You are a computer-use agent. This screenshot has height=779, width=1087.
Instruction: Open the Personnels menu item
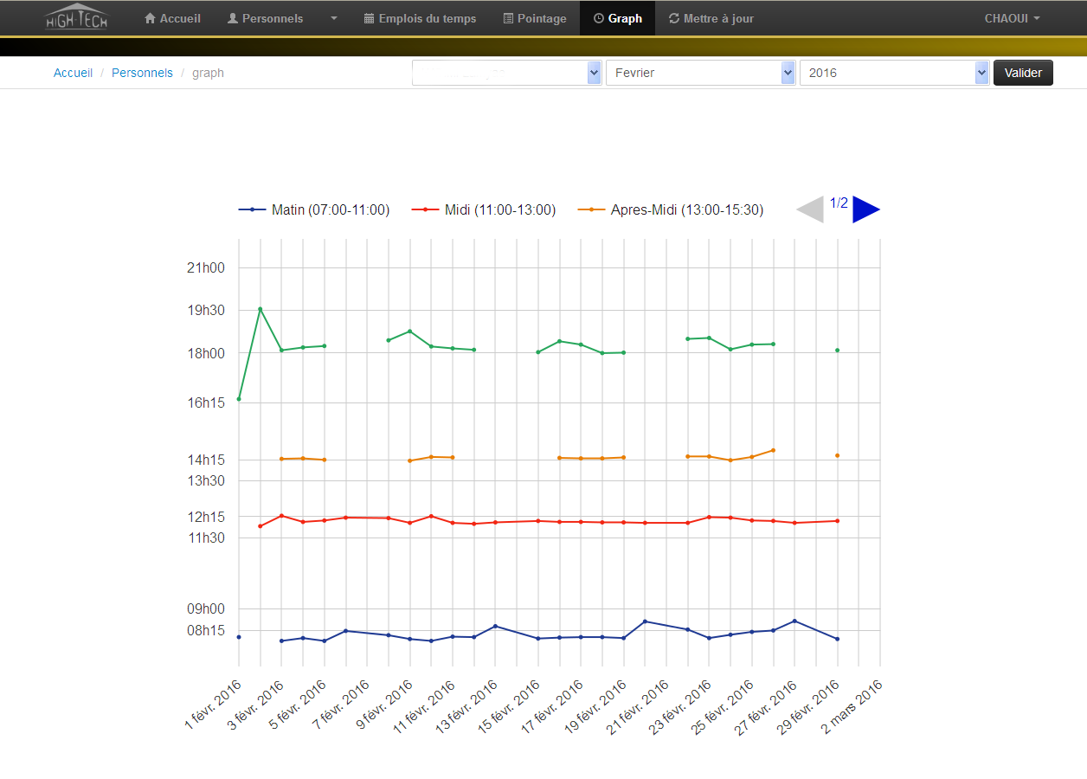[x=265, y=18]
